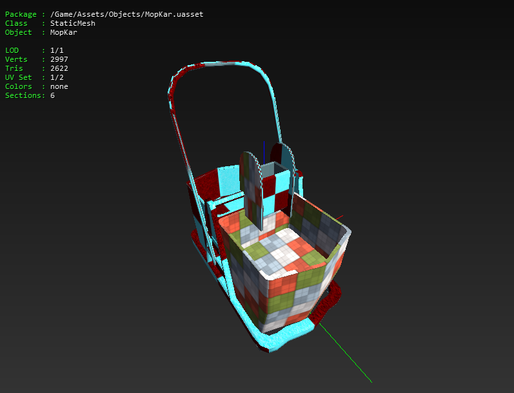Click the green axis line in the viewport
Viewport: 514px width, 393px height.
coord(344,352)
